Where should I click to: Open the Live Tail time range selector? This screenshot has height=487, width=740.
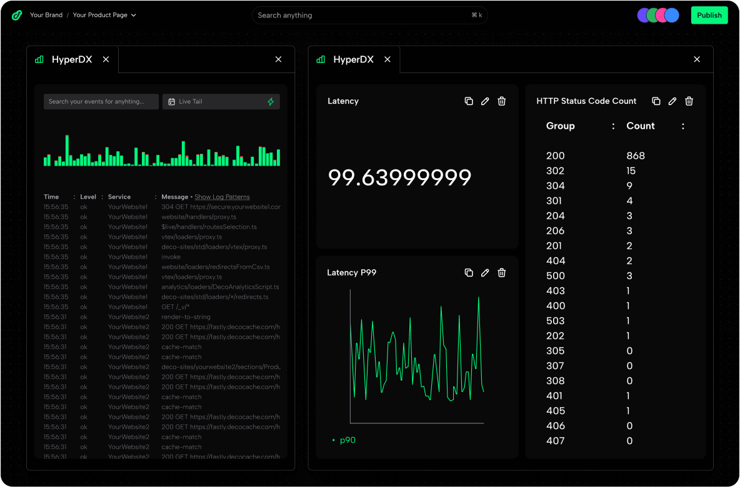click(221, 101)
